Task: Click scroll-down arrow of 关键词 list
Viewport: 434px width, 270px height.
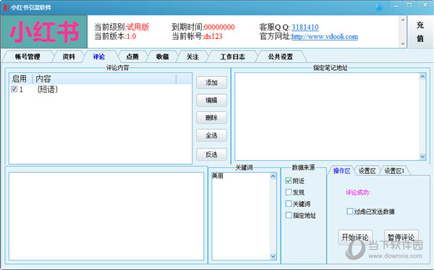Action: pyautogui.click(x=273, y=256)
